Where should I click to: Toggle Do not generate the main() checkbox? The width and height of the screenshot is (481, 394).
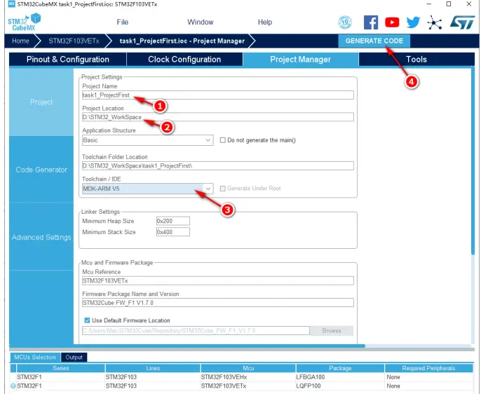tap(223, 140)
